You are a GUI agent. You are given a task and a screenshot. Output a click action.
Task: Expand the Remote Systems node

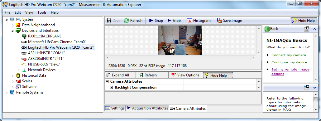click(x=7, y=93)
